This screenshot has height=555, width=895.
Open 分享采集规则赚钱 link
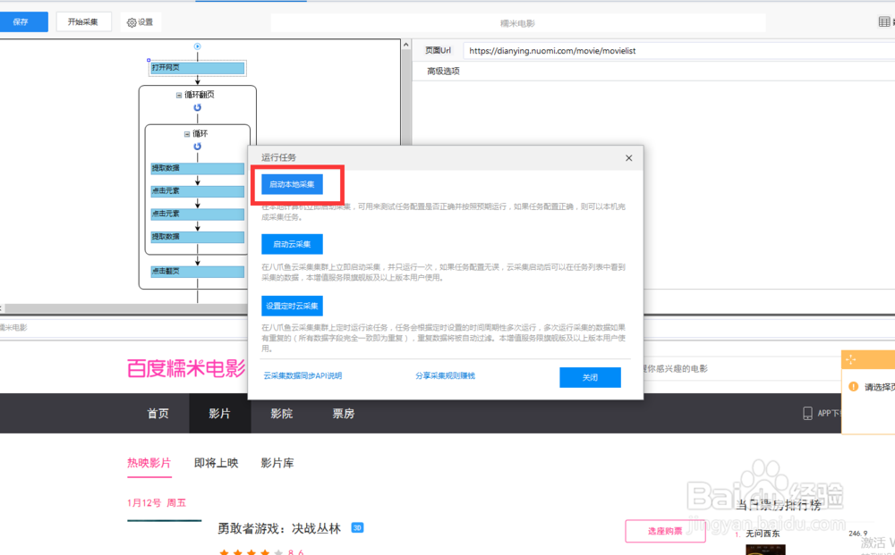tap(445, 375)
